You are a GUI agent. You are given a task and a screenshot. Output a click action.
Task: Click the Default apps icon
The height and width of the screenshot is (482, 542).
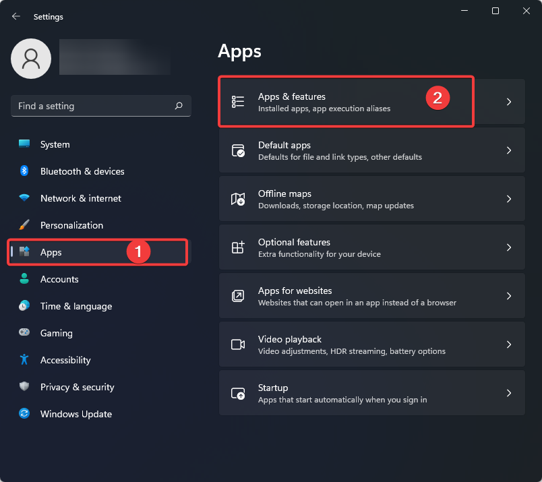238,150
